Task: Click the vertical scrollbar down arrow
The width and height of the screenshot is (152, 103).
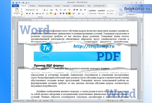Action: 142,92
